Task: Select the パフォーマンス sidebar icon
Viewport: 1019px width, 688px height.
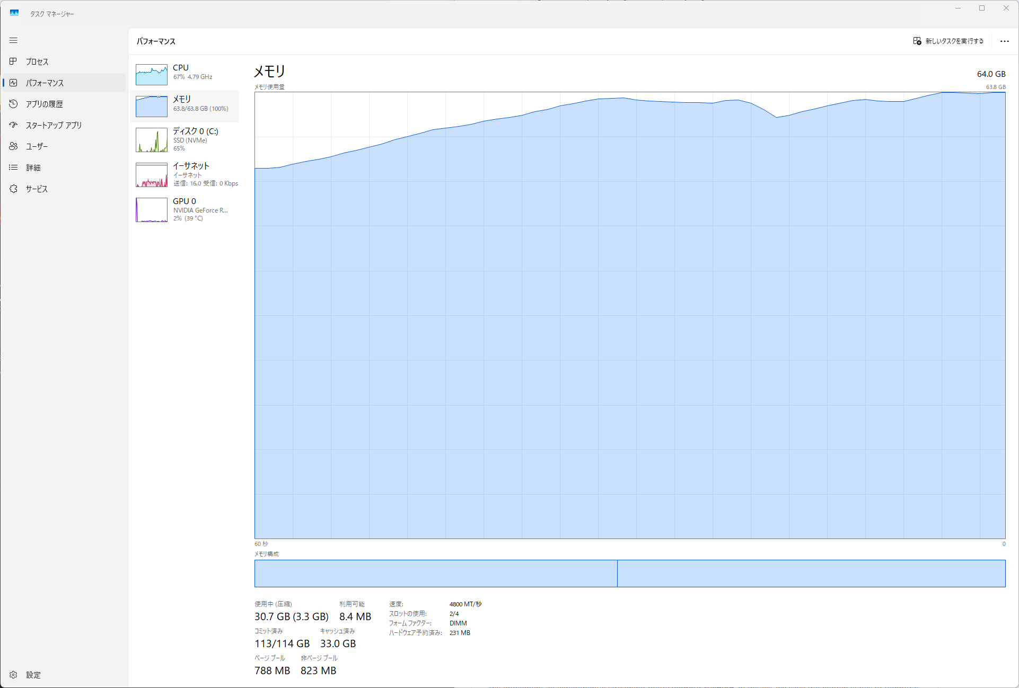Action: pos(13,83)
